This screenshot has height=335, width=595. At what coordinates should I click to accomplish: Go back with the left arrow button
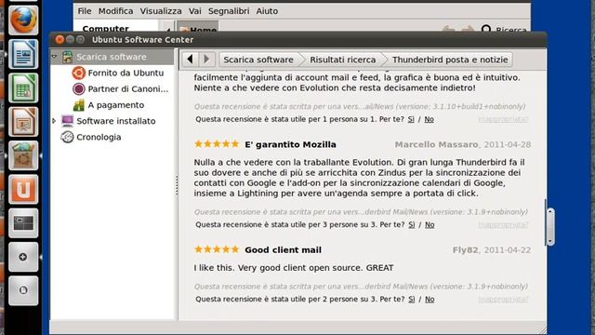pyautogui.click(x=190, y=60)
